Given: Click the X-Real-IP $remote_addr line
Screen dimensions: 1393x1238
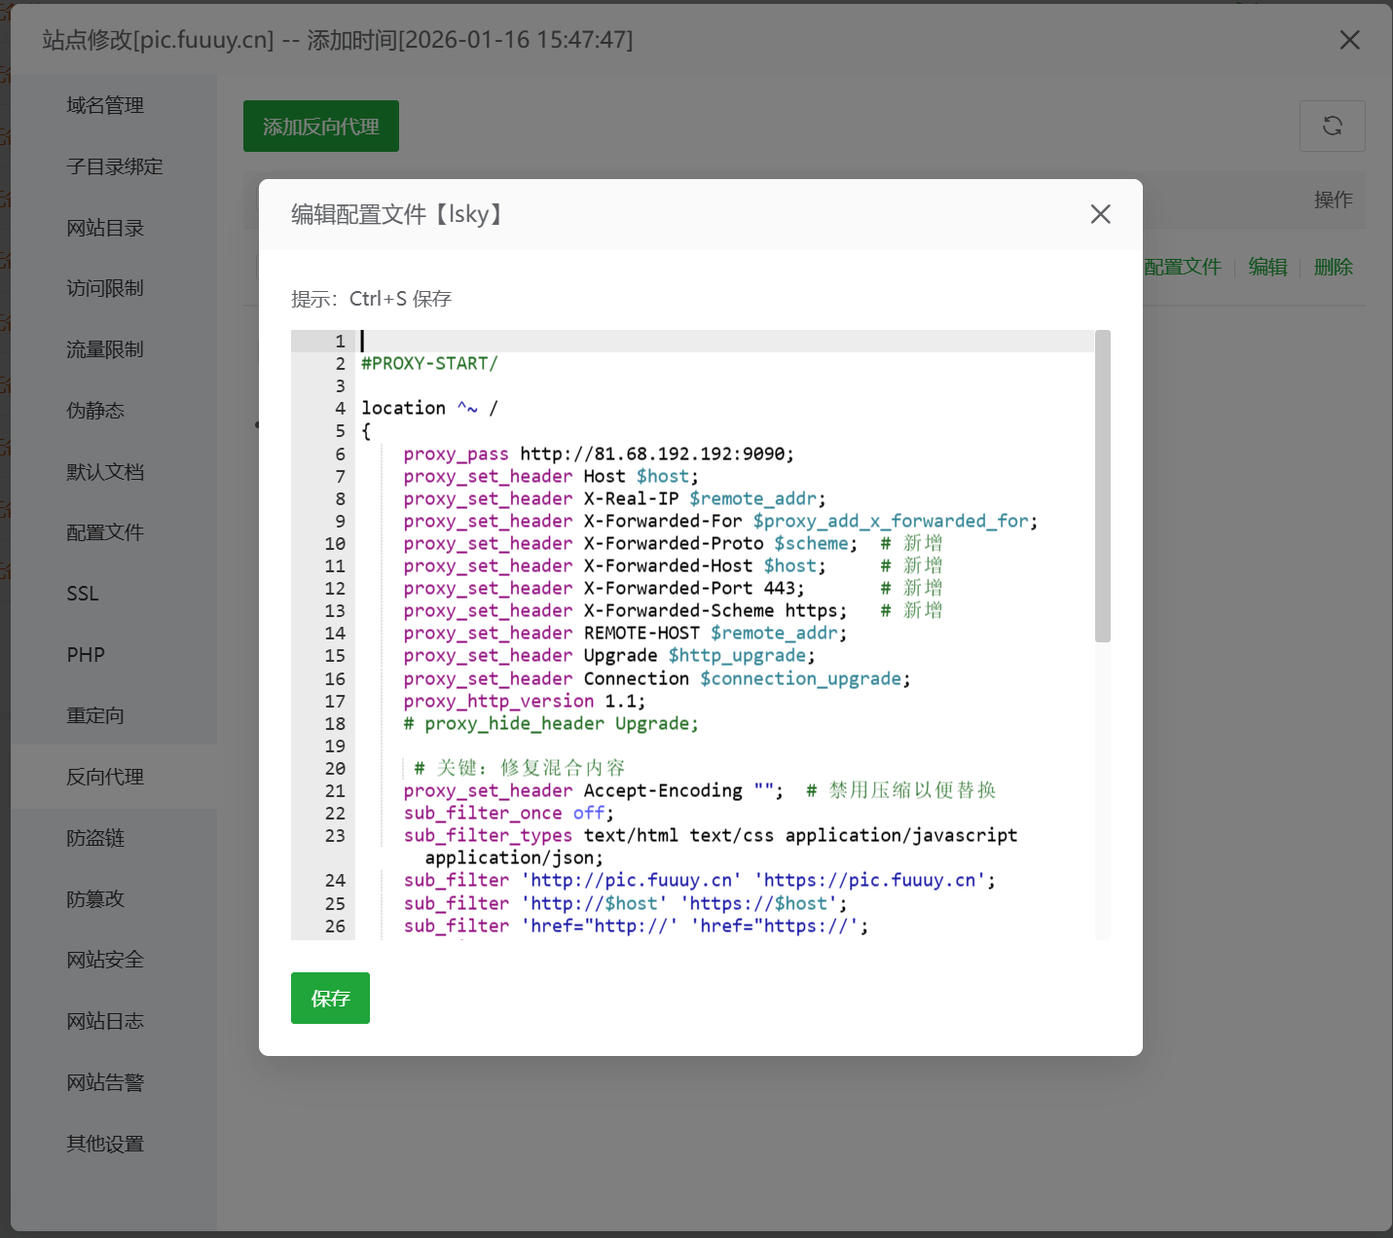Looking at the screenshot, I should [614, 498].
